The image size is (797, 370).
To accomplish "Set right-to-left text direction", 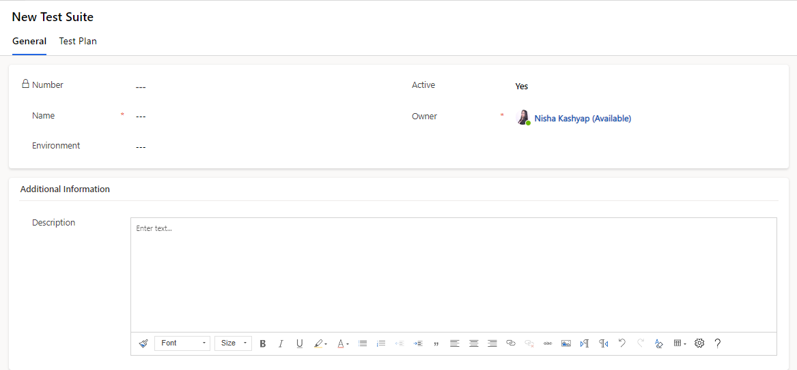I will (x=603, y=343).
